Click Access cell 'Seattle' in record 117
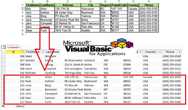The height and width of the screenshot is (110, 188). pyautogui.click(x=89, y=102)
